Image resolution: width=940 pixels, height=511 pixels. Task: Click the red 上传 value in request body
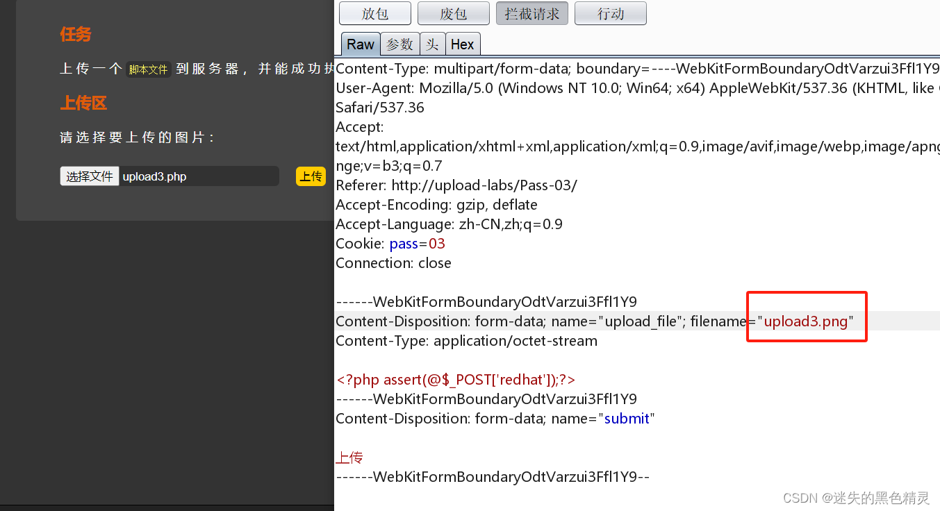349,458
